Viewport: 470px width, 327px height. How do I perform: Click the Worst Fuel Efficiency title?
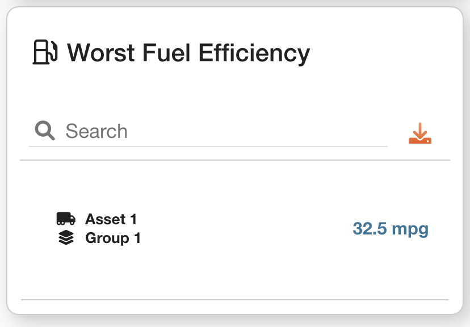pos(188,53)
